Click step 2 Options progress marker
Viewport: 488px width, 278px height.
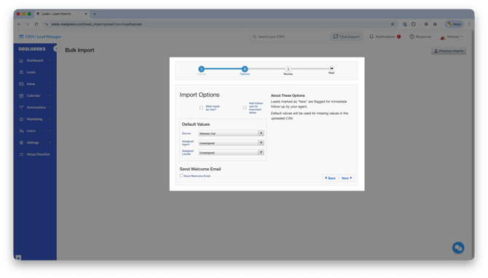pos(245,69)
